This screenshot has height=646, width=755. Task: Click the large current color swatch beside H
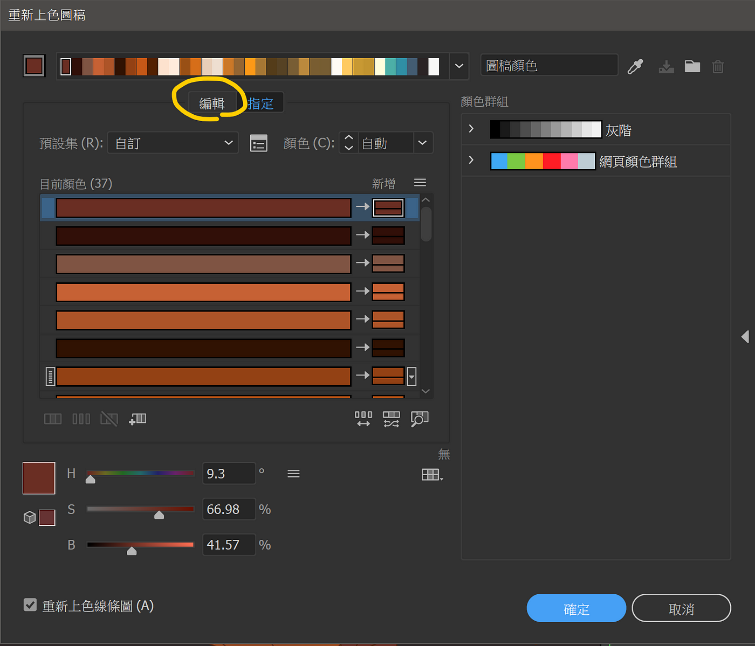(x=39, y=478)
